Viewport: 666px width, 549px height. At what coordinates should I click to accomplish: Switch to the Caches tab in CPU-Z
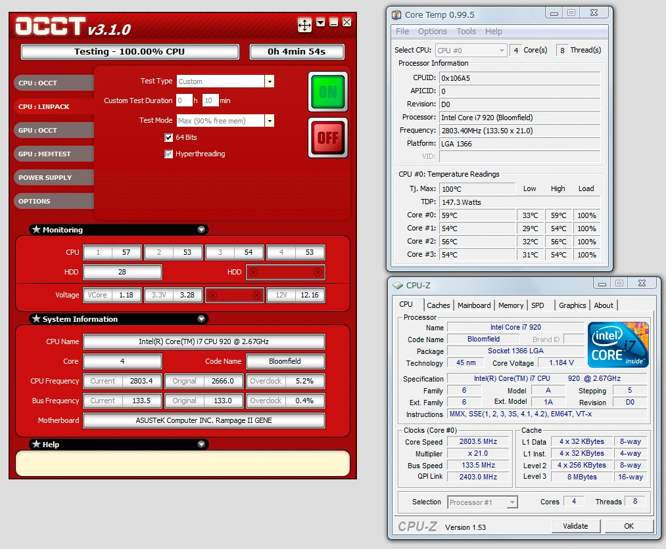pyautogui.click(x=439, y=305)
